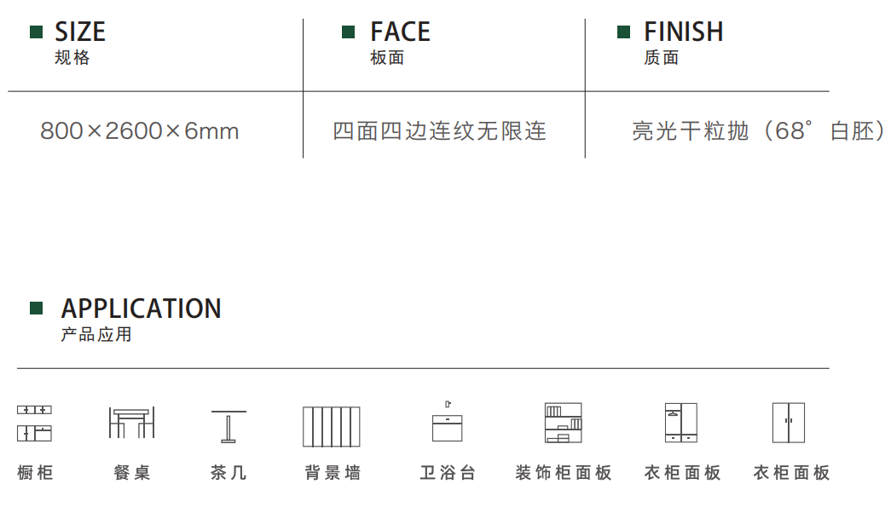The width and height of the screenshot is (891, 519).
Task: Click the APPLICATION 产品应用 heading
Action: pyautogui.click(x=141, y=320)
